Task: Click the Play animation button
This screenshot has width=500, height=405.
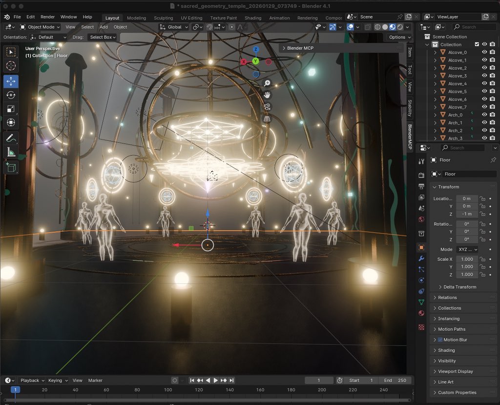Action: [x=215, y=380]
